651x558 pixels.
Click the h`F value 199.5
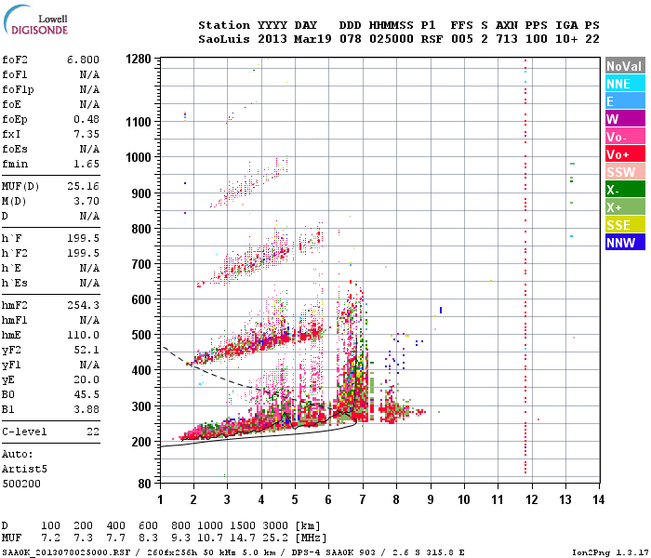tap(83, 238)
